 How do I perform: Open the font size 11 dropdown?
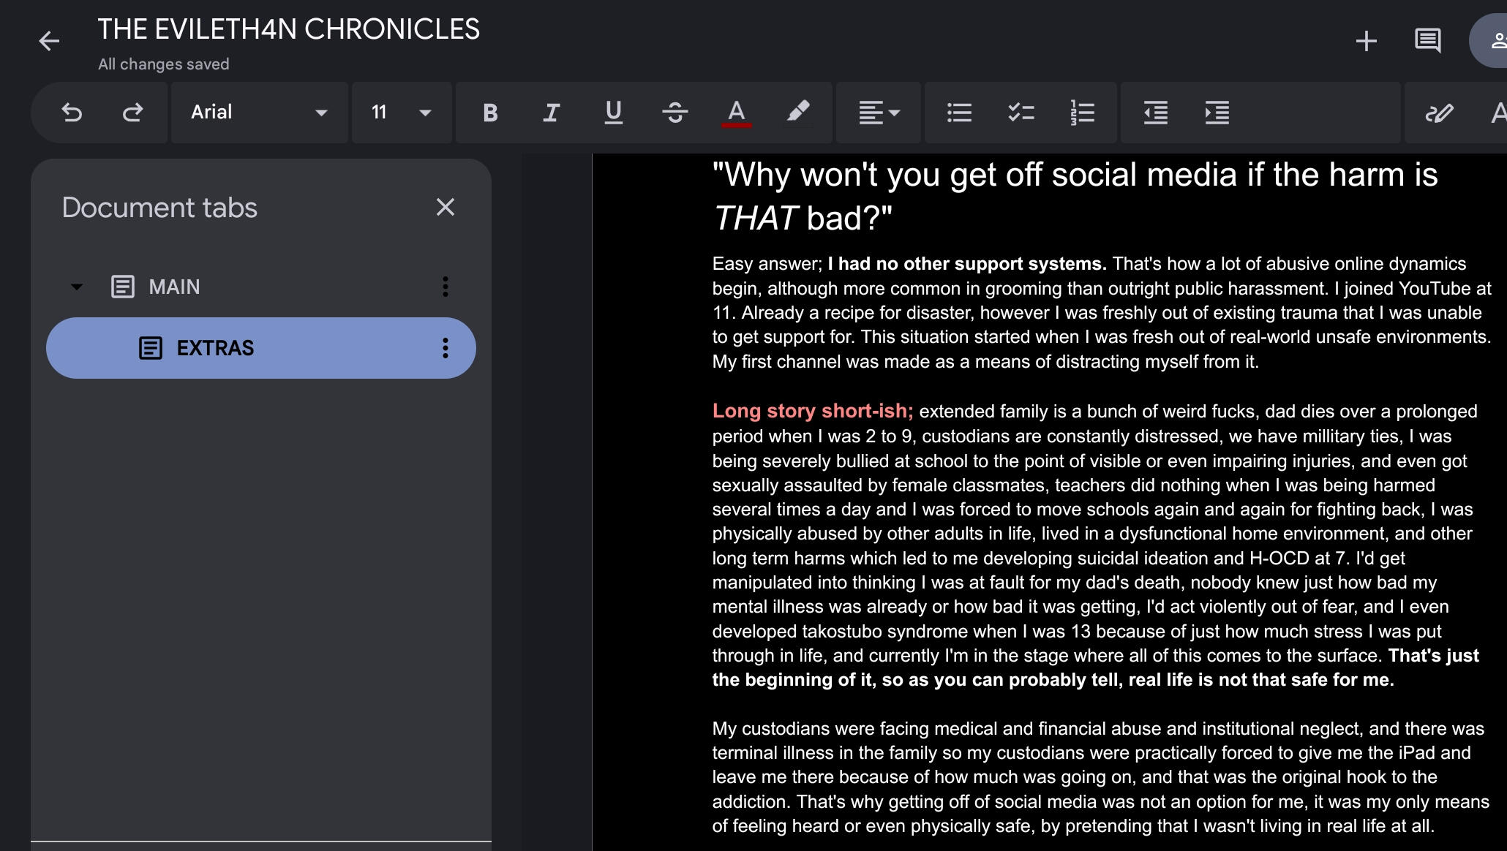[401, 113]
